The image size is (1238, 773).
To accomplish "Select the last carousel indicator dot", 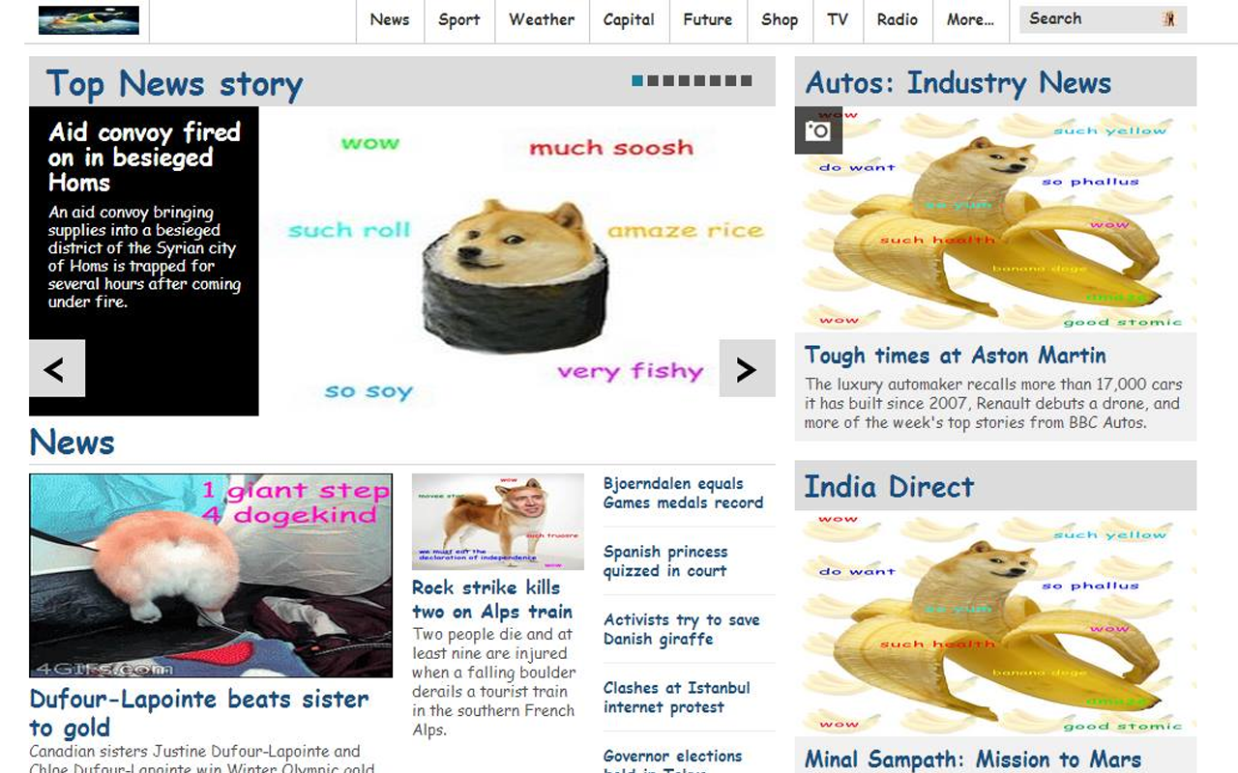I will 746,81.
